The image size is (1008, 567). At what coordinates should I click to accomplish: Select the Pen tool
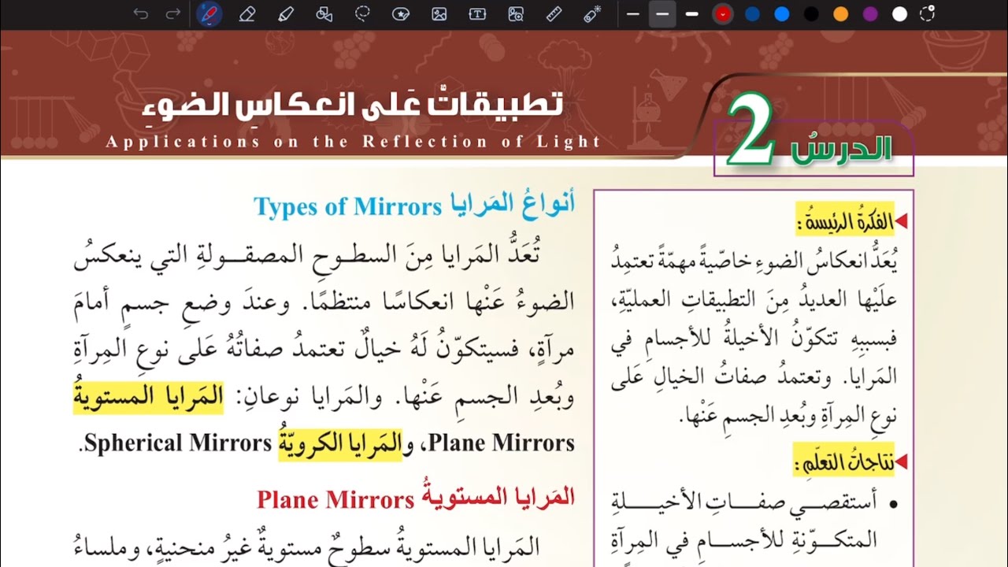(x=209, y=14)
